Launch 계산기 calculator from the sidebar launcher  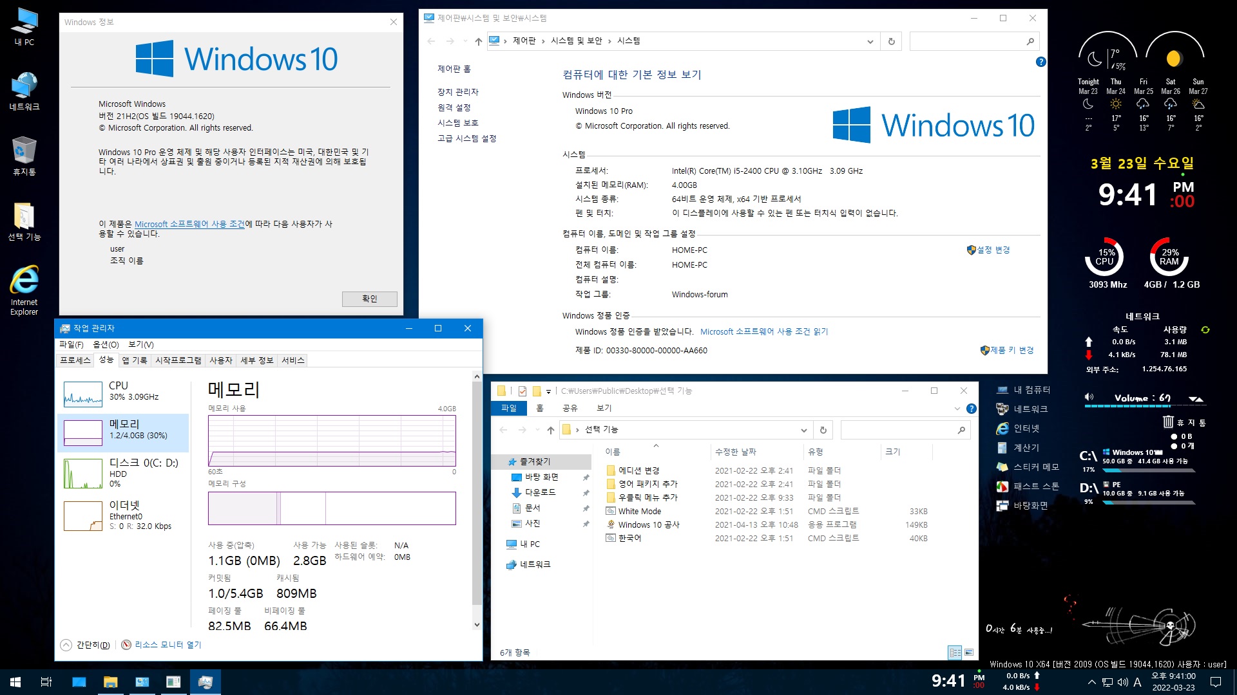click(x=1002, y=448)
